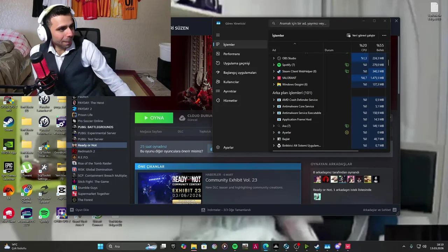
Task: Switch to Kullanıcılar in Task Manager
Action: pyautogui.click(x=240, y=82)
